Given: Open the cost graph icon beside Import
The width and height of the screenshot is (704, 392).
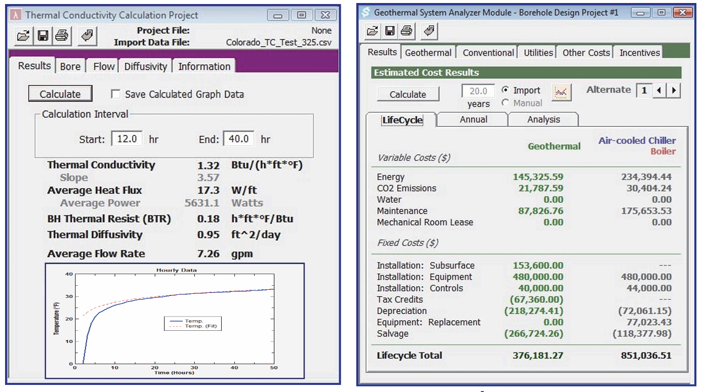Looking at the screenshot, I should (x=562, y=93).
